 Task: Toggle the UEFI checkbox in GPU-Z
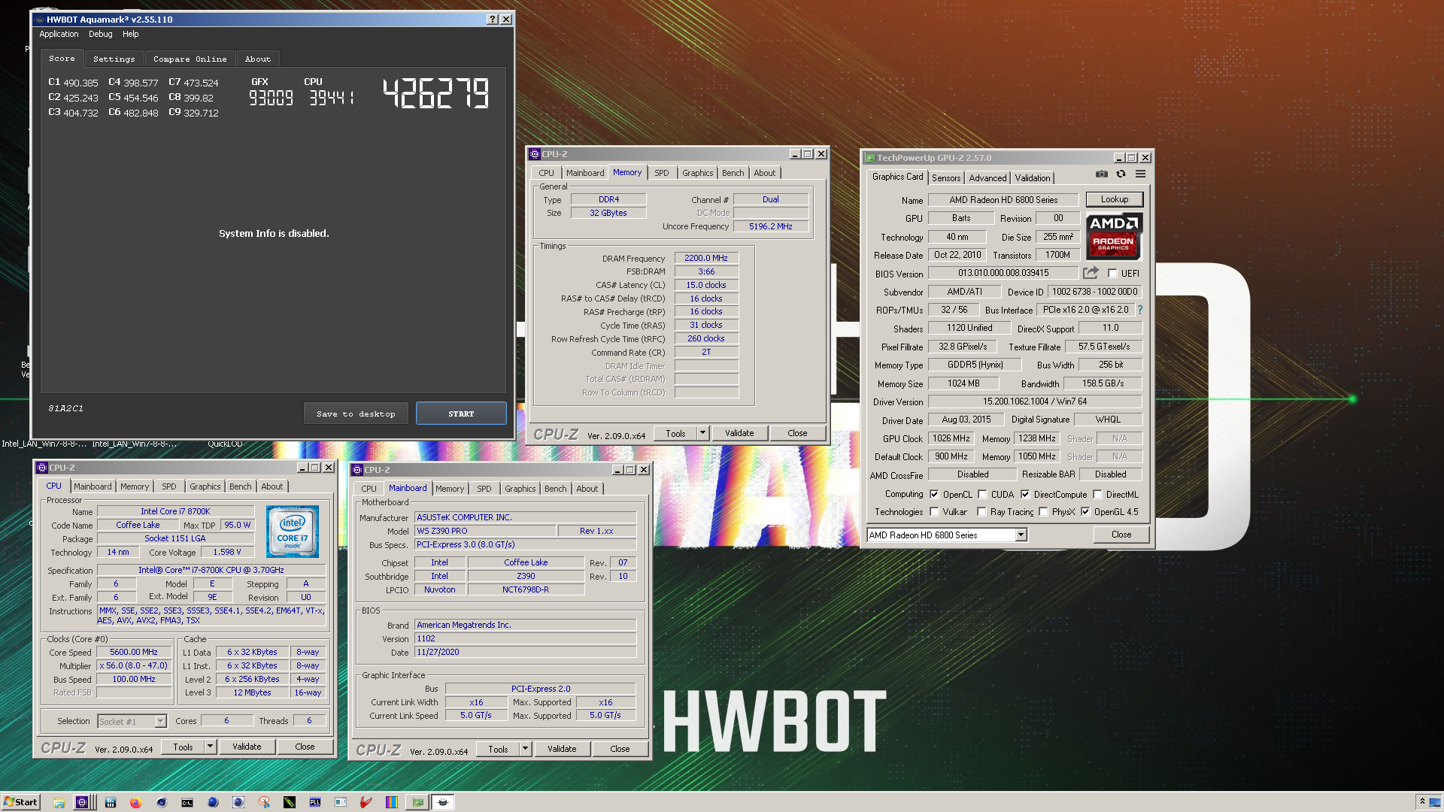1112,274
